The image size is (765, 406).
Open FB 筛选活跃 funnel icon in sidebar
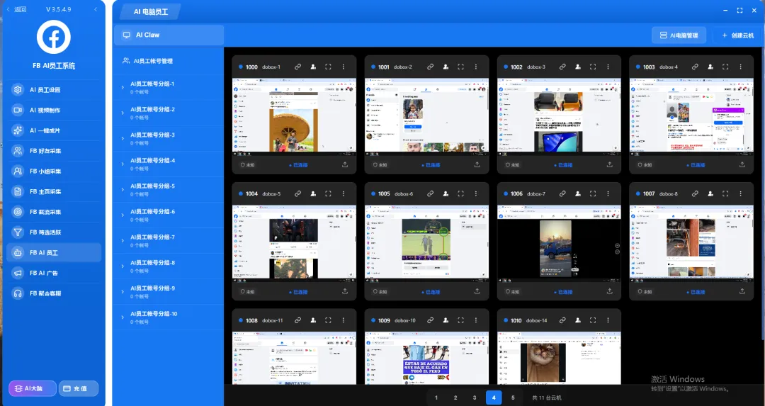18,232
